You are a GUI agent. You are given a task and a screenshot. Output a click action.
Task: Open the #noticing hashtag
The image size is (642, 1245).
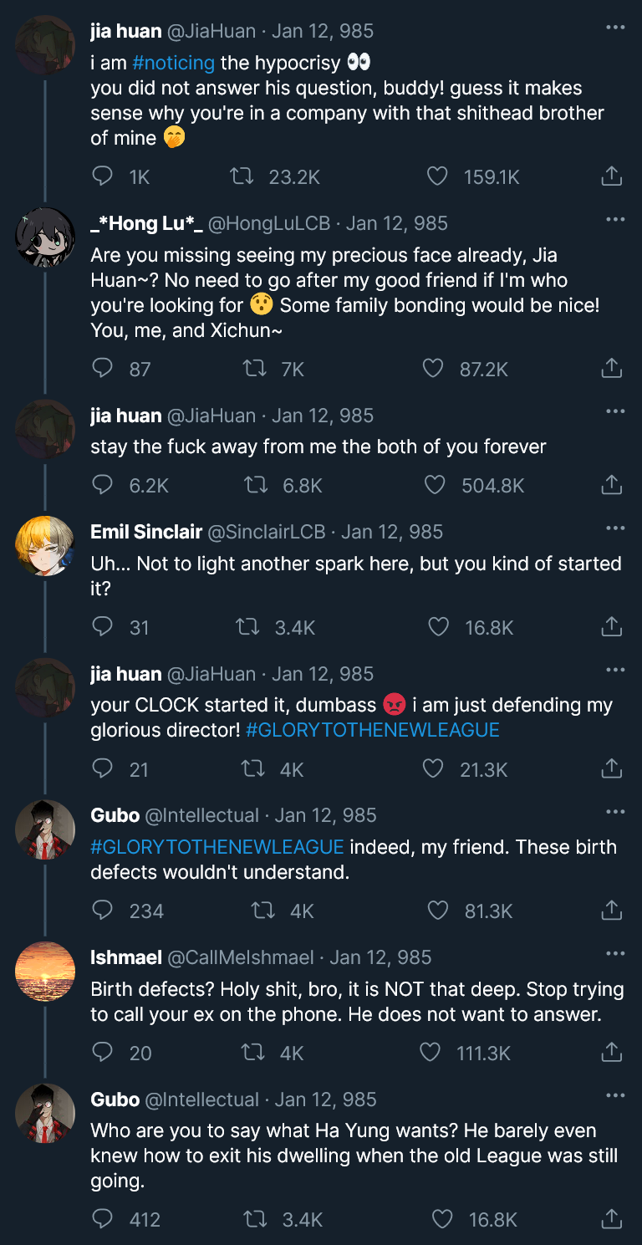(173, 63)
